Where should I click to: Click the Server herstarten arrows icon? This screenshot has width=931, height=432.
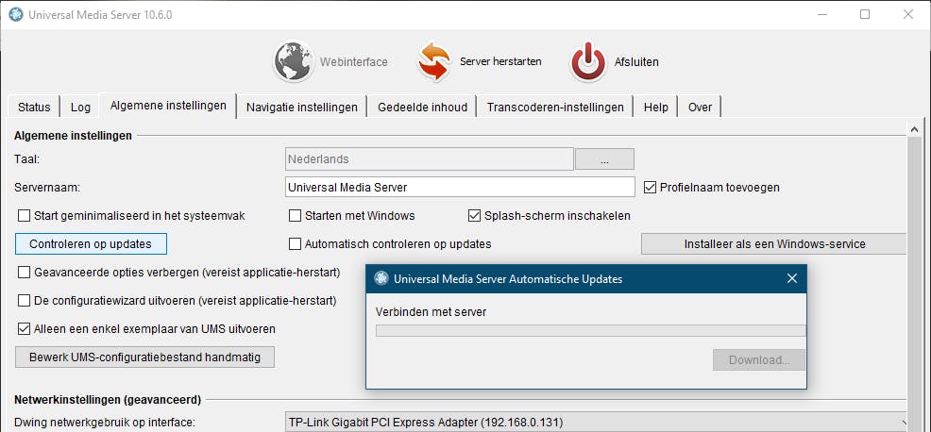434,61
